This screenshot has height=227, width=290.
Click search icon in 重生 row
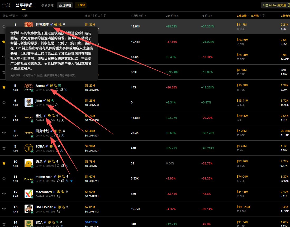(x=58, y=120)
